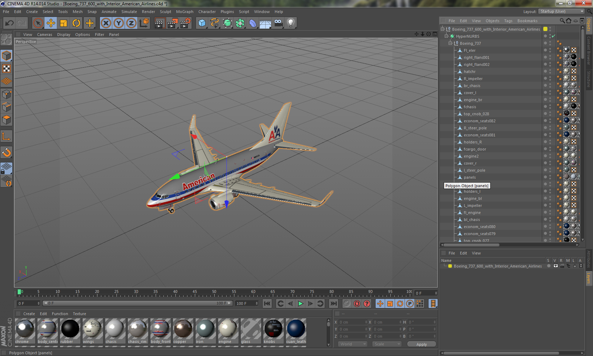Collapse the Boeing_737 tree node

450,43
